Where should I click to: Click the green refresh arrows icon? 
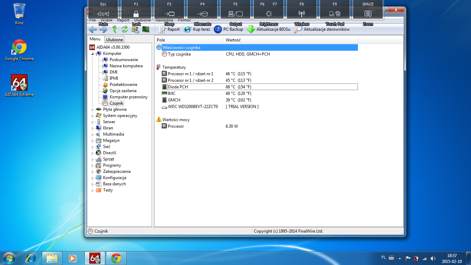click(x=125, y=29)
